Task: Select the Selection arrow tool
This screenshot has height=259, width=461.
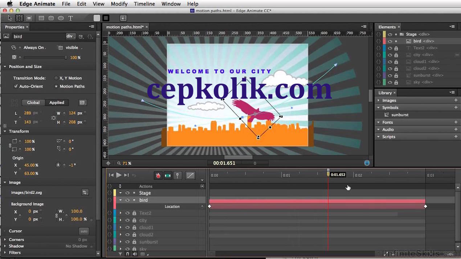Action: click(10, 18)
